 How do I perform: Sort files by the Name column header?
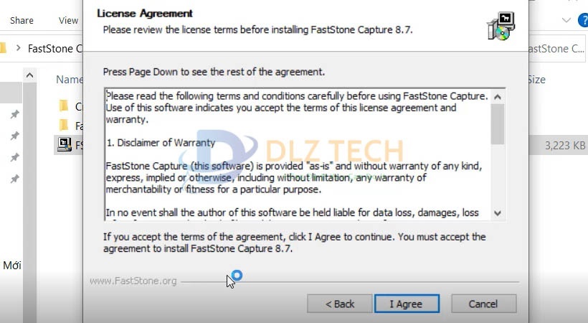[x=70, y=80]
